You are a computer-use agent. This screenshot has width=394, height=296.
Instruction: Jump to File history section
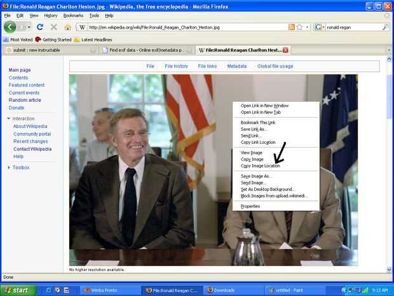tap(177, 66)
